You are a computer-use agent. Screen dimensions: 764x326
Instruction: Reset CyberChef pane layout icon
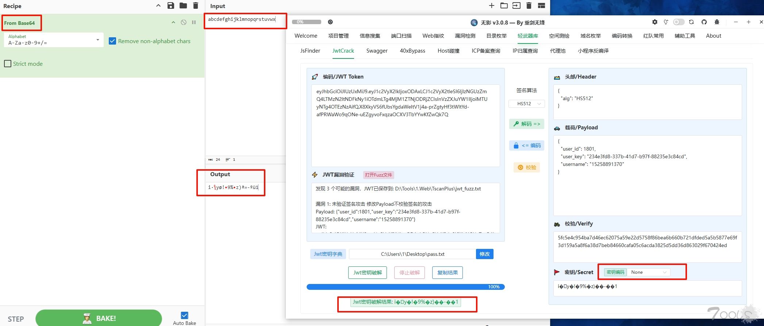coord(541,5)
